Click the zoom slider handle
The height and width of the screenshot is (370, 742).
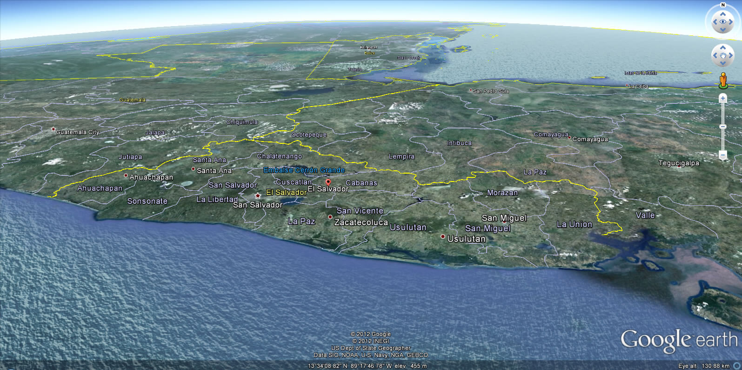[x=723, y=127]
